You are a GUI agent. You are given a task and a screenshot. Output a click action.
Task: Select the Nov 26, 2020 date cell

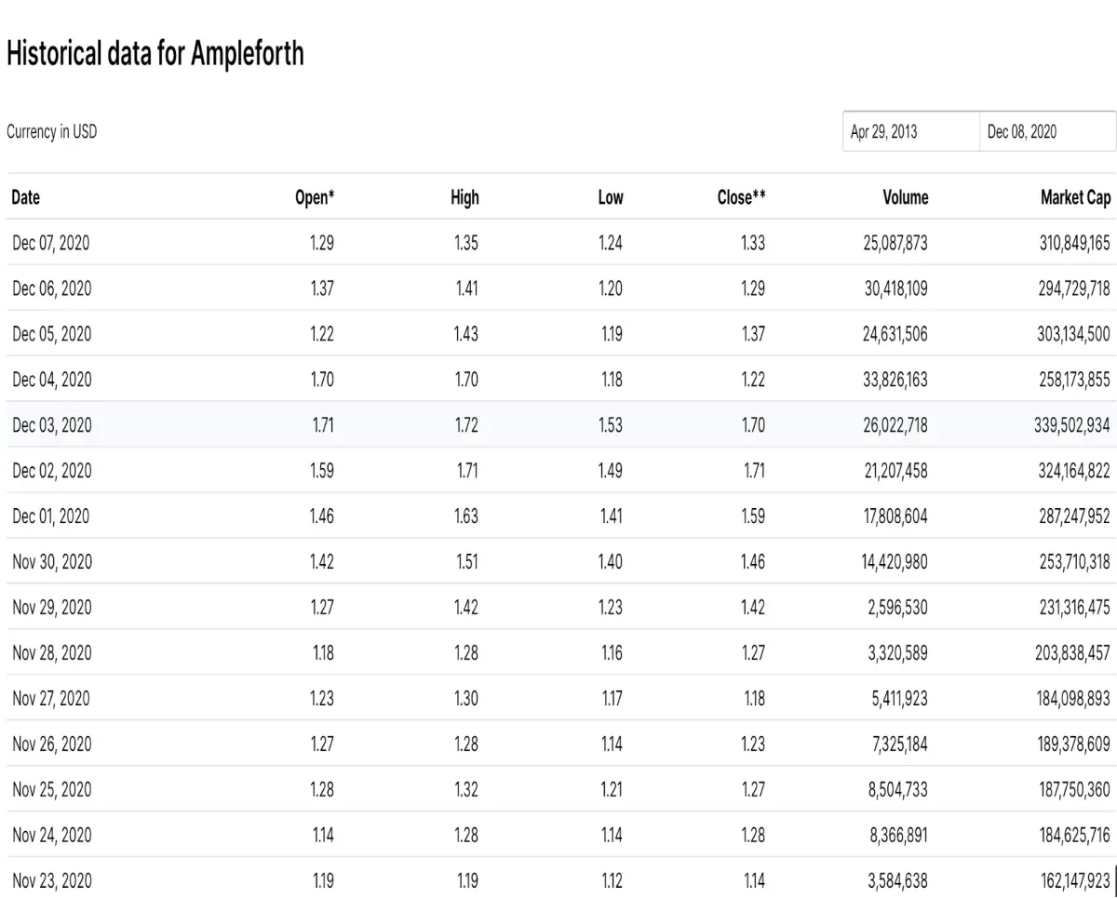coord(52,744)
